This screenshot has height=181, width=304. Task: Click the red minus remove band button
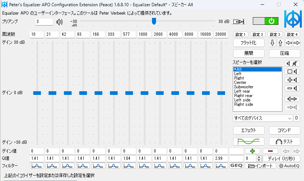pos(270,151)
